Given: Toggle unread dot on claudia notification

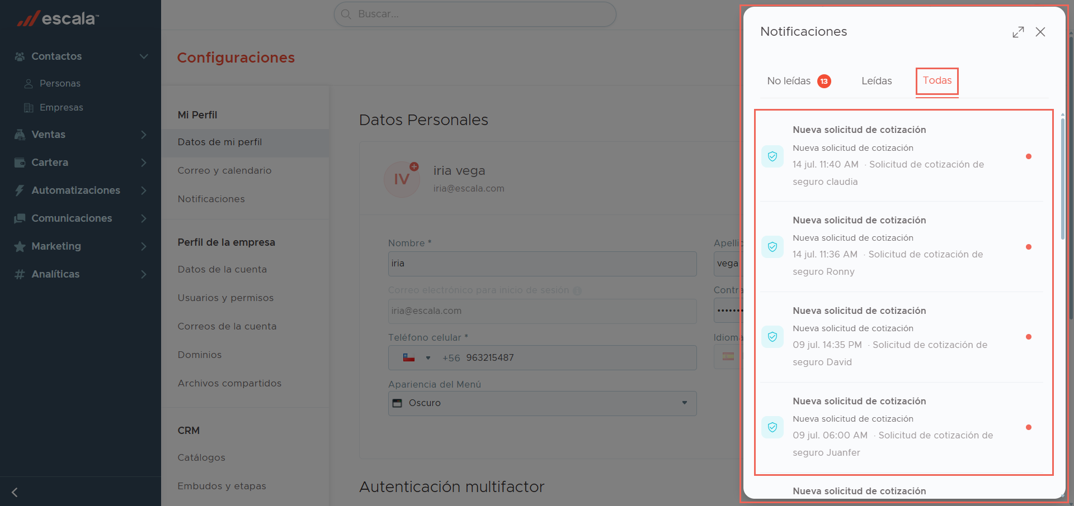Looking at the screenshot, I should [x=1029, y=156].
